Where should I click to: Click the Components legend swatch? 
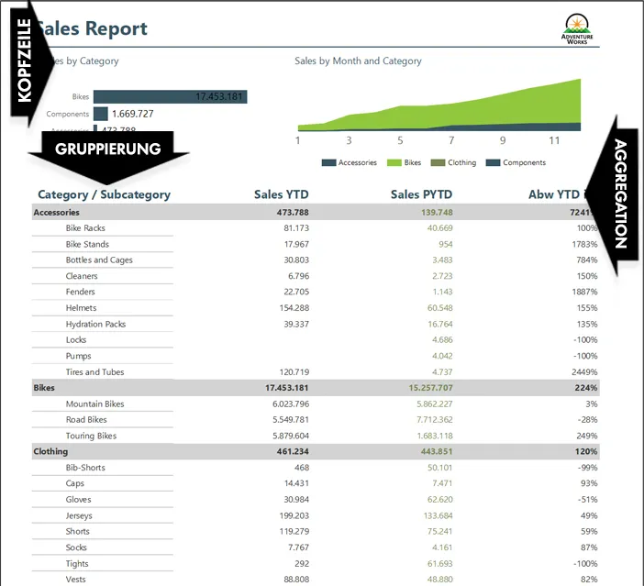493,162
